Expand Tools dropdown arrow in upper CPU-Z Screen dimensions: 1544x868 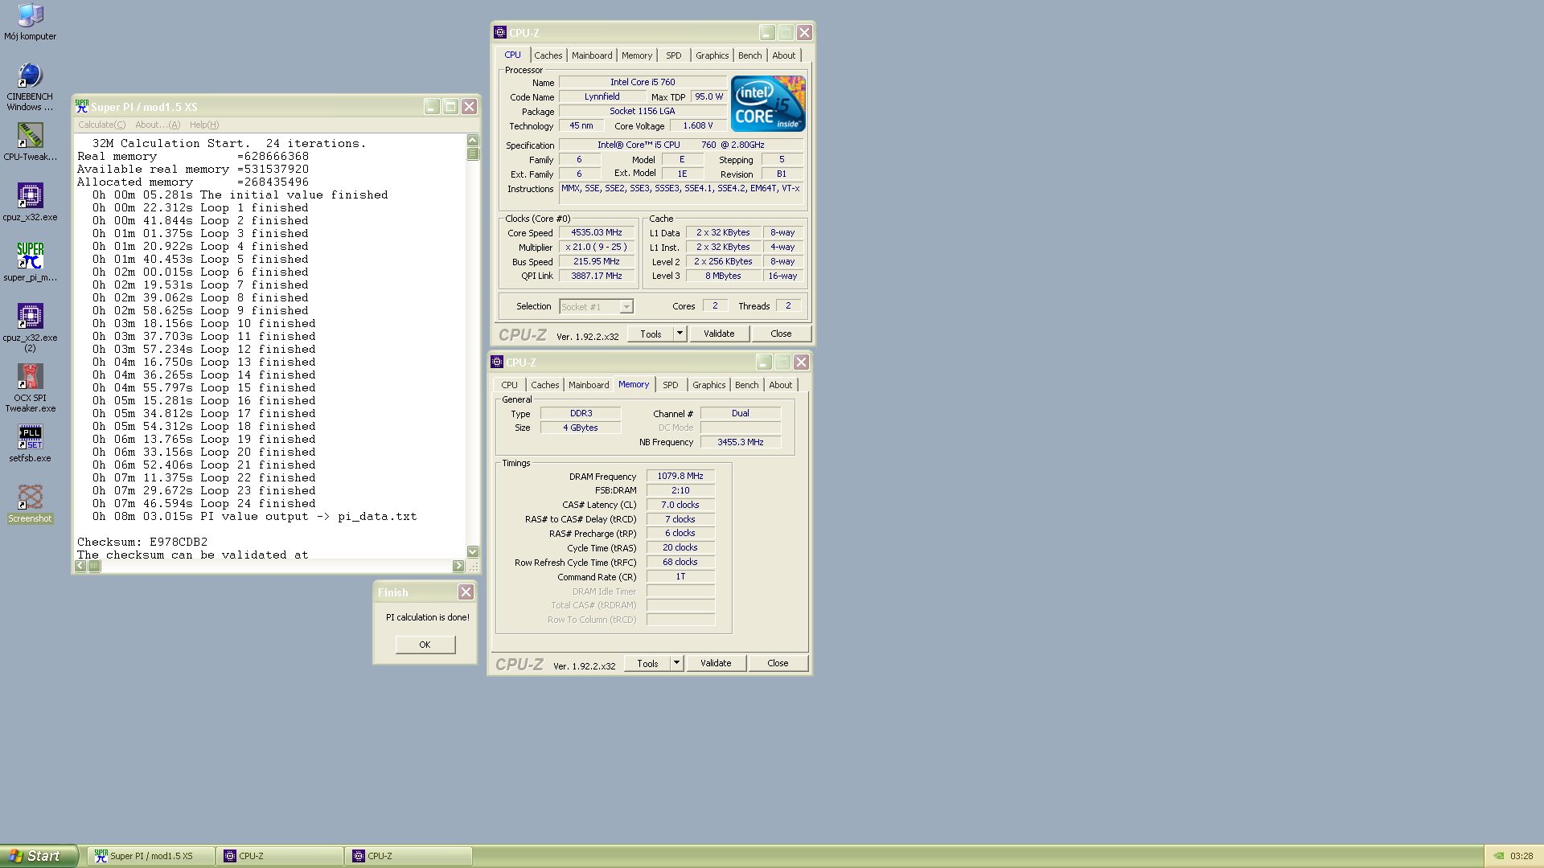pyautogui.click(x=680, y=334)
